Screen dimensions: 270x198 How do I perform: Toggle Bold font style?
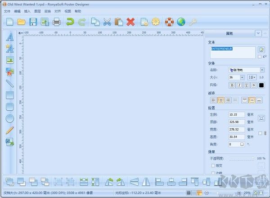[x=232, y=85]
